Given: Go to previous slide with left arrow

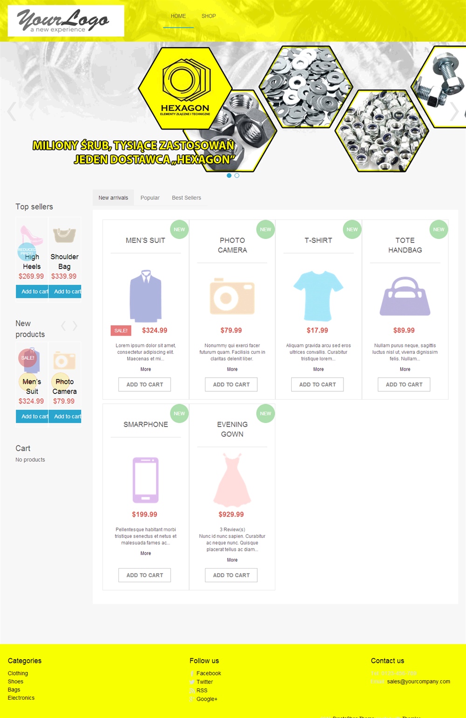Looking at the screenshot, I should click(x=12, y=112).
